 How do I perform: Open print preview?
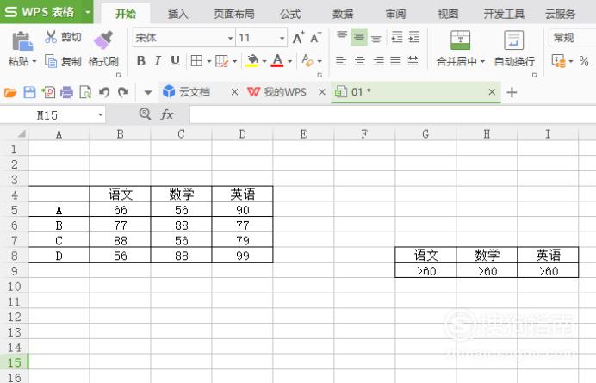85,92
